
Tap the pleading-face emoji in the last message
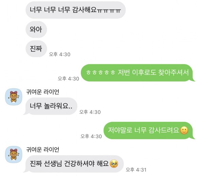tap(114, 164)
